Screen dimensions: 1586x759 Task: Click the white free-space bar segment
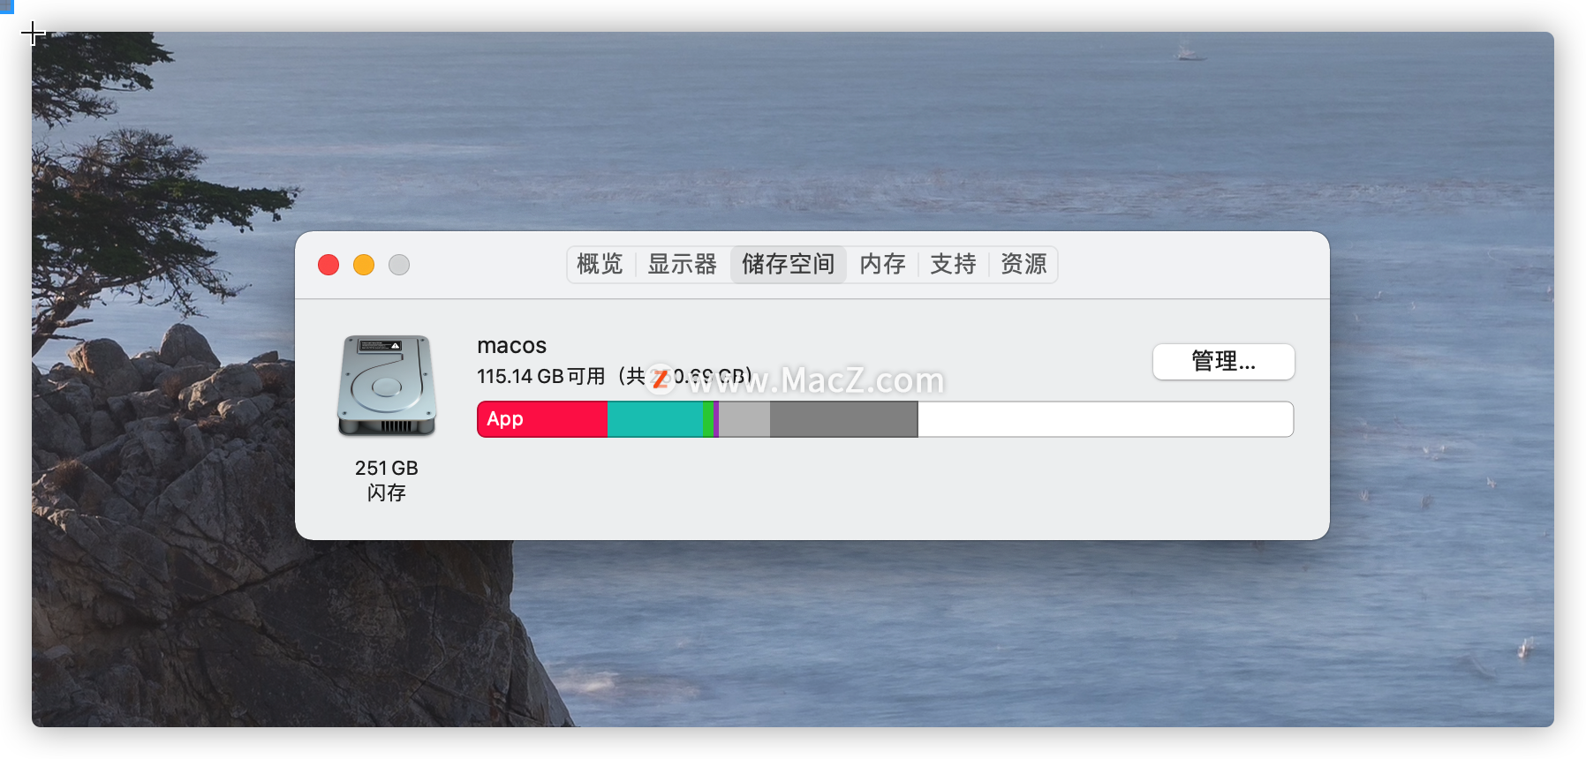(1106, 419)
